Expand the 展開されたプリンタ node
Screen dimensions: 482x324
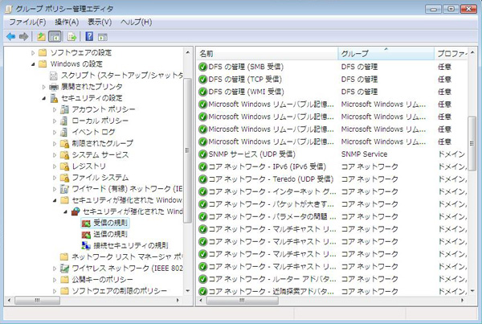click(x=43, y=87)
